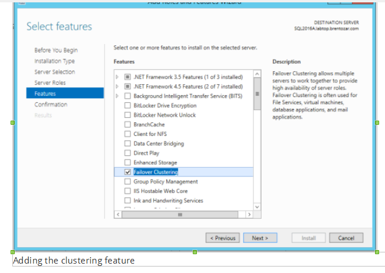385x273 pixels.
Task: Click the Cancel button
Action: pyautogui.click(x=346, y=238)
